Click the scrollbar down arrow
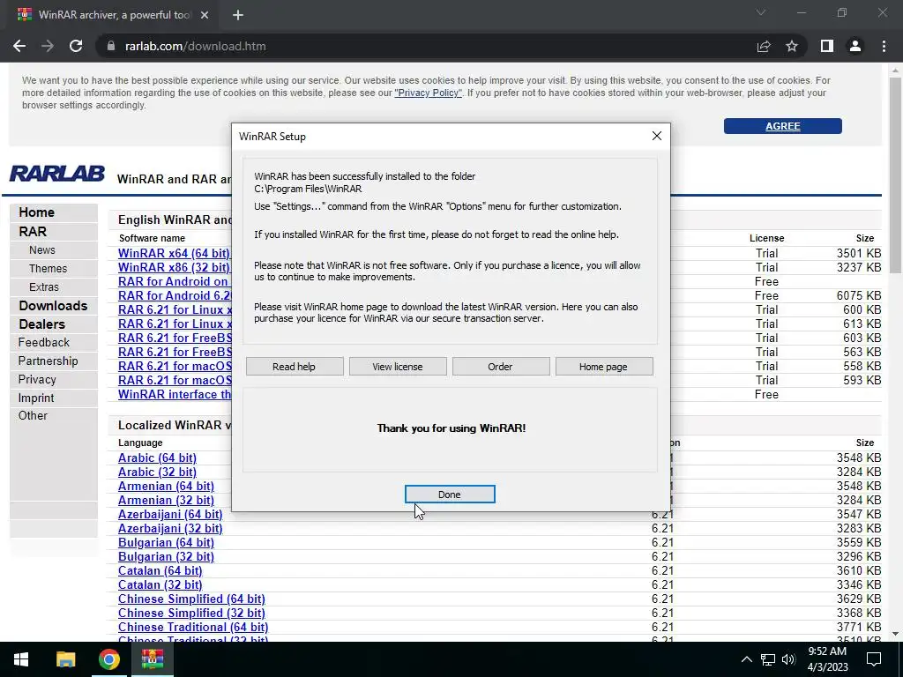903x677 pixels. point(895,634)
